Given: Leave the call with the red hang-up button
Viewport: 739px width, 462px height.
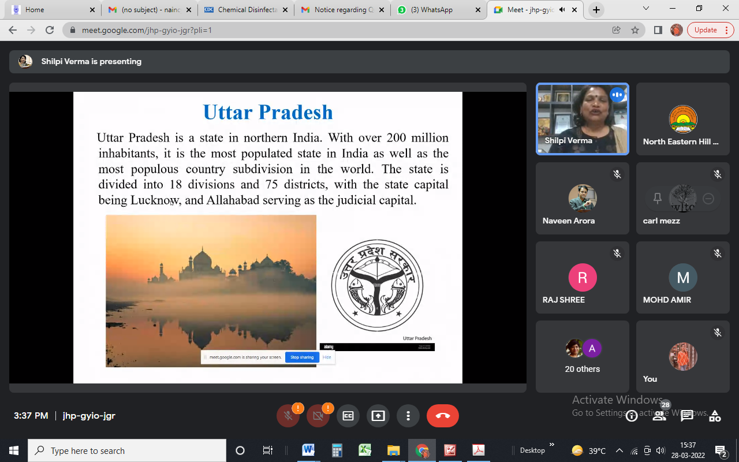Looking at the screenshot, I should pos(443,416).
